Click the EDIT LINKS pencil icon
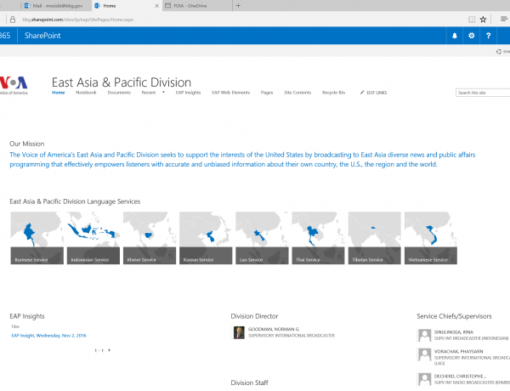This screenshot has width=510, height=391. 362,93
